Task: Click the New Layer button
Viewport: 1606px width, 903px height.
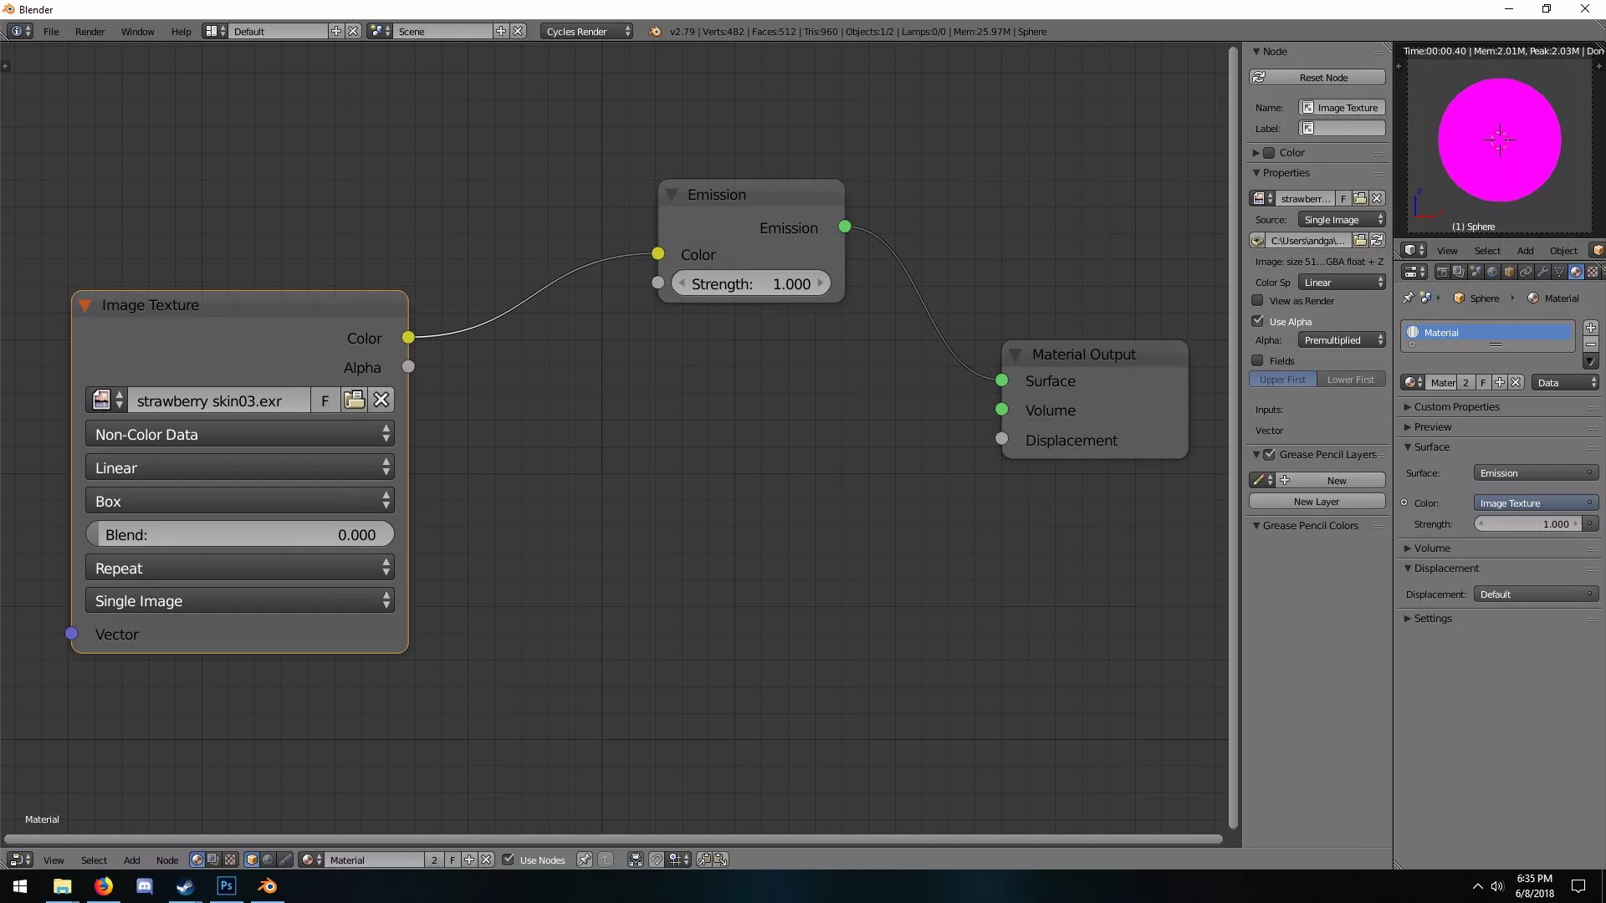Action: [x=1317, y=501]
